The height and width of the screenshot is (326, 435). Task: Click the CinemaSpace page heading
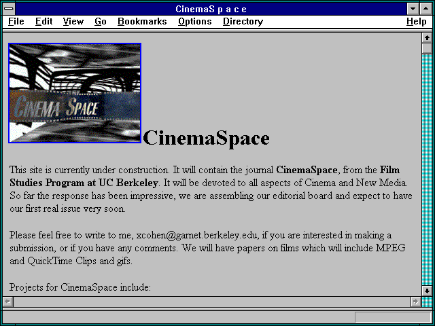[206, 138]
